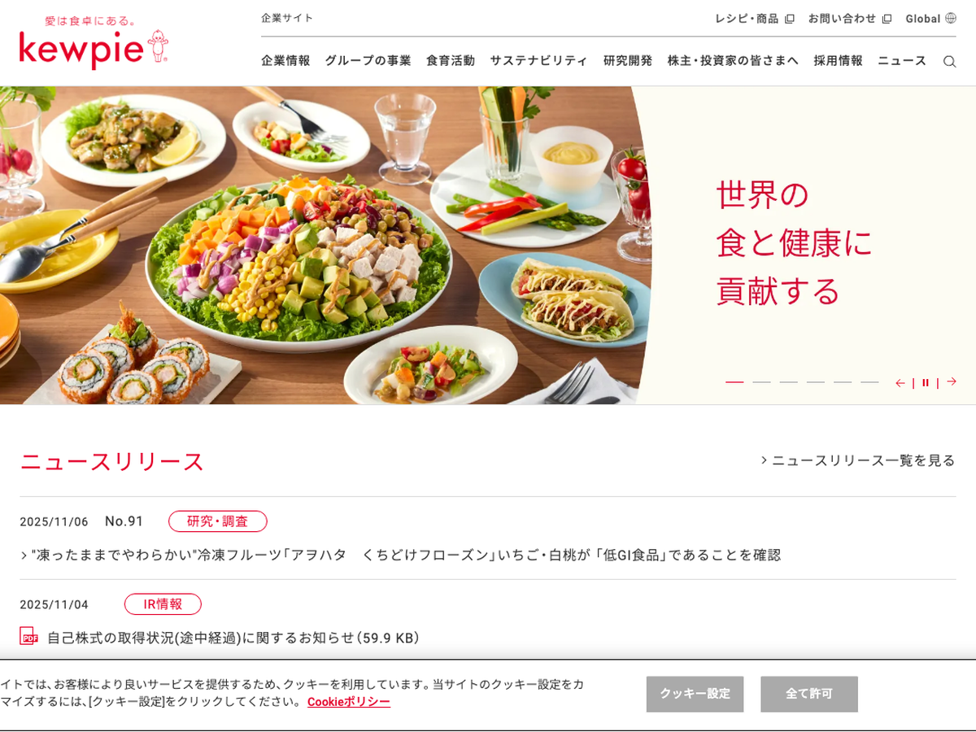Select the last carousel indicator dash
976x732 pixels.
(x=869, y=382)
